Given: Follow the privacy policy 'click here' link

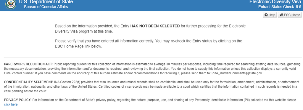Looking at the screenshot, I should [x=11, y=104].
